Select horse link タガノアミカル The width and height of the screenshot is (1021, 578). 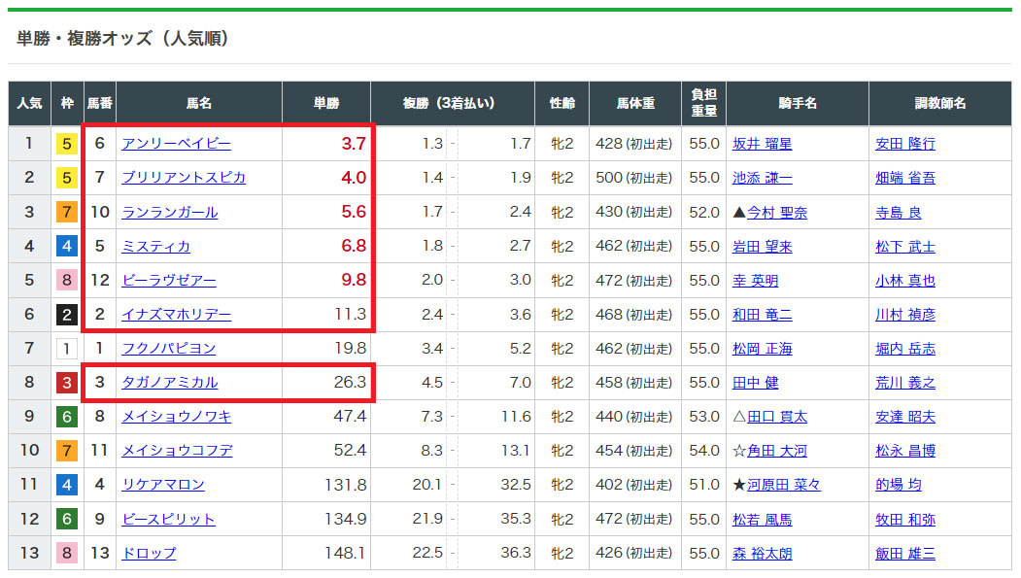pos(169,383)
